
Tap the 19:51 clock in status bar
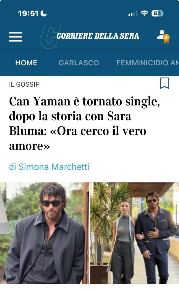click(28, 13)
